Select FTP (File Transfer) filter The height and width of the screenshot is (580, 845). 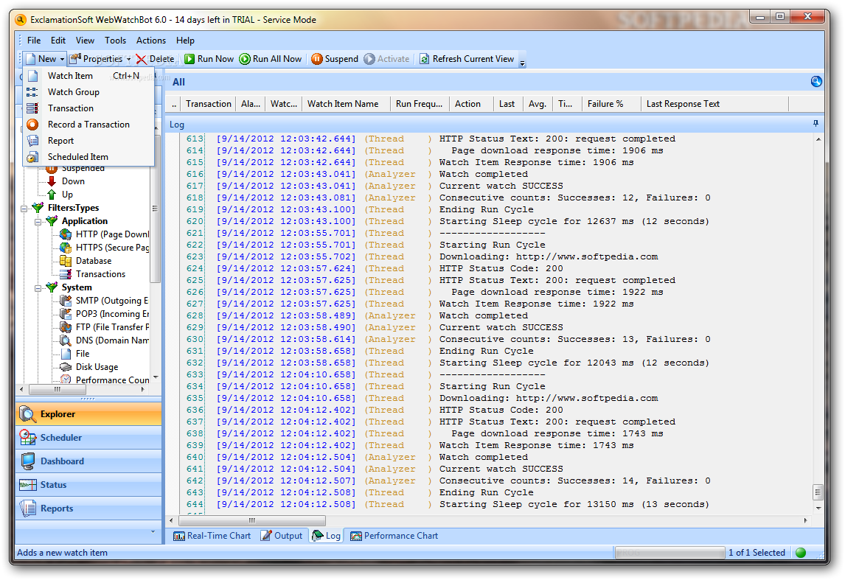(x=112, y=327)
